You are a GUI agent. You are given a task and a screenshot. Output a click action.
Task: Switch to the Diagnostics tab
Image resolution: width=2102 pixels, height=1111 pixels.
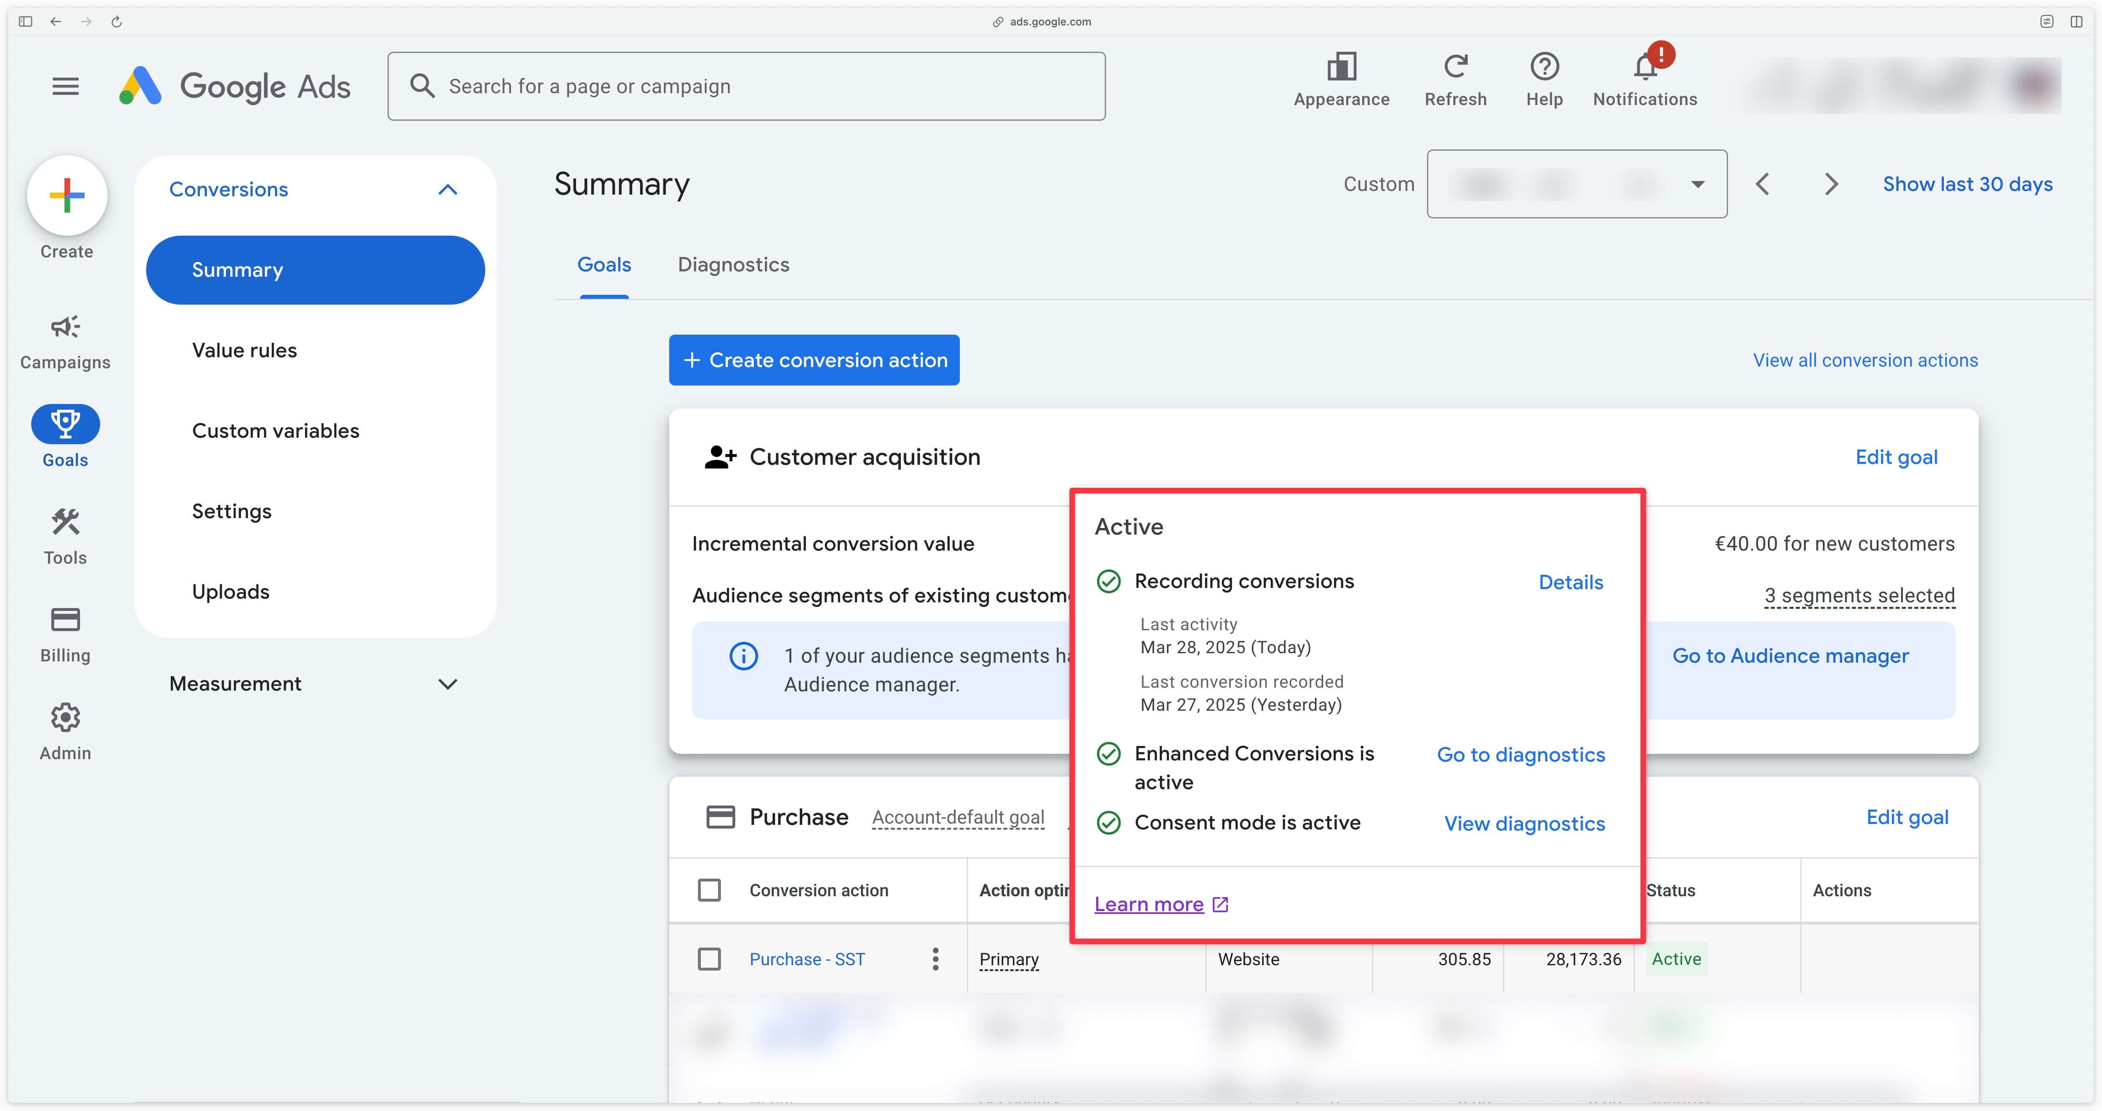734,264
